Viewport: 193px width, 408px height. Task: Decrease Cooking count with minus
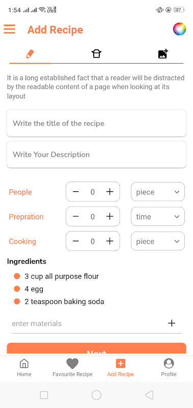coord(75,241)
